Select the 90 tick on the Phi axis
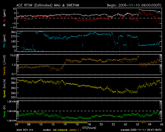The image size is (165, 132). [x=14, y=47]
